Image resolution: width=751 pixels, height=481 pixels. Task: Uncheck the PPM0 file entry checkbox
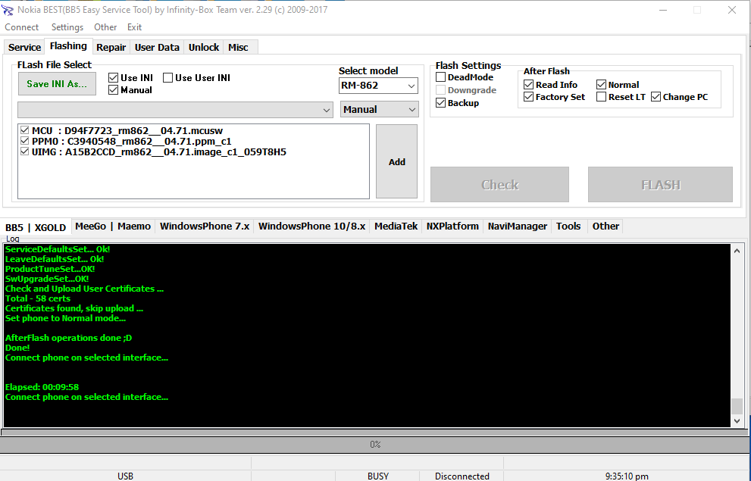25,141
